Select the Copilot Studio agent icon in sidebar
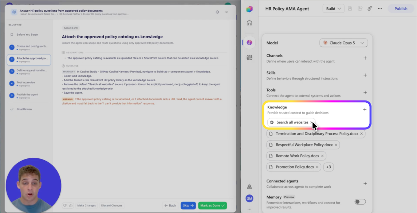 [x=249, y=43]
